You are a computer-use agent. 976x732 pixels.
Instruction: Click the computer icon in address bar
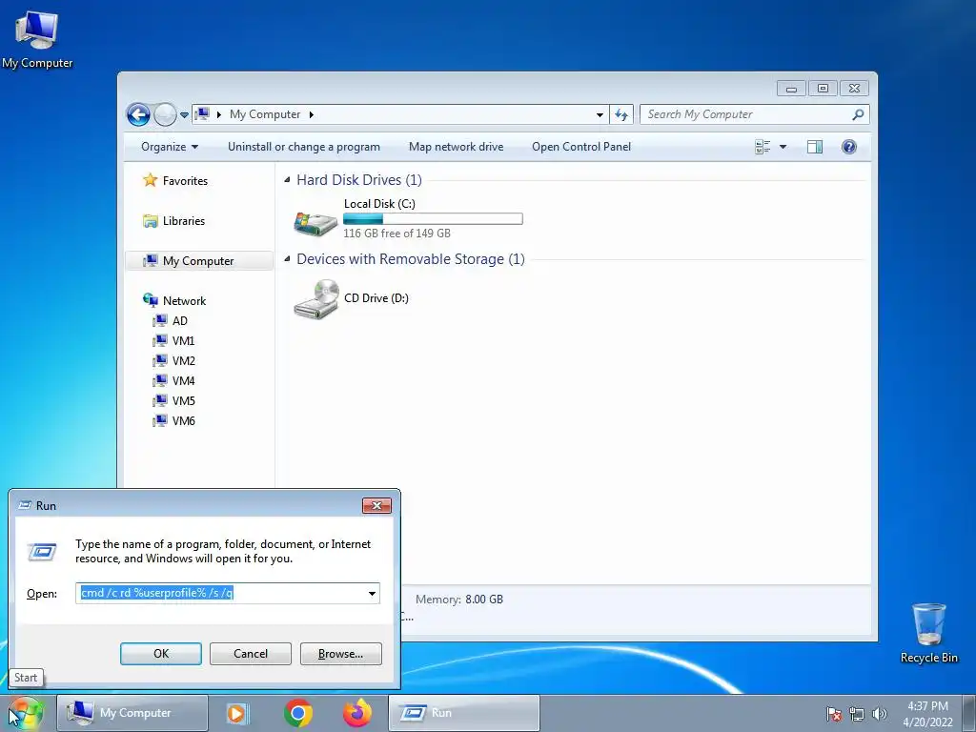point(202,114)
